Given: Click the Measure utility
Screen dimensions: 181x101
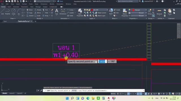Looking at the screenshot, I should coord(159,12).
